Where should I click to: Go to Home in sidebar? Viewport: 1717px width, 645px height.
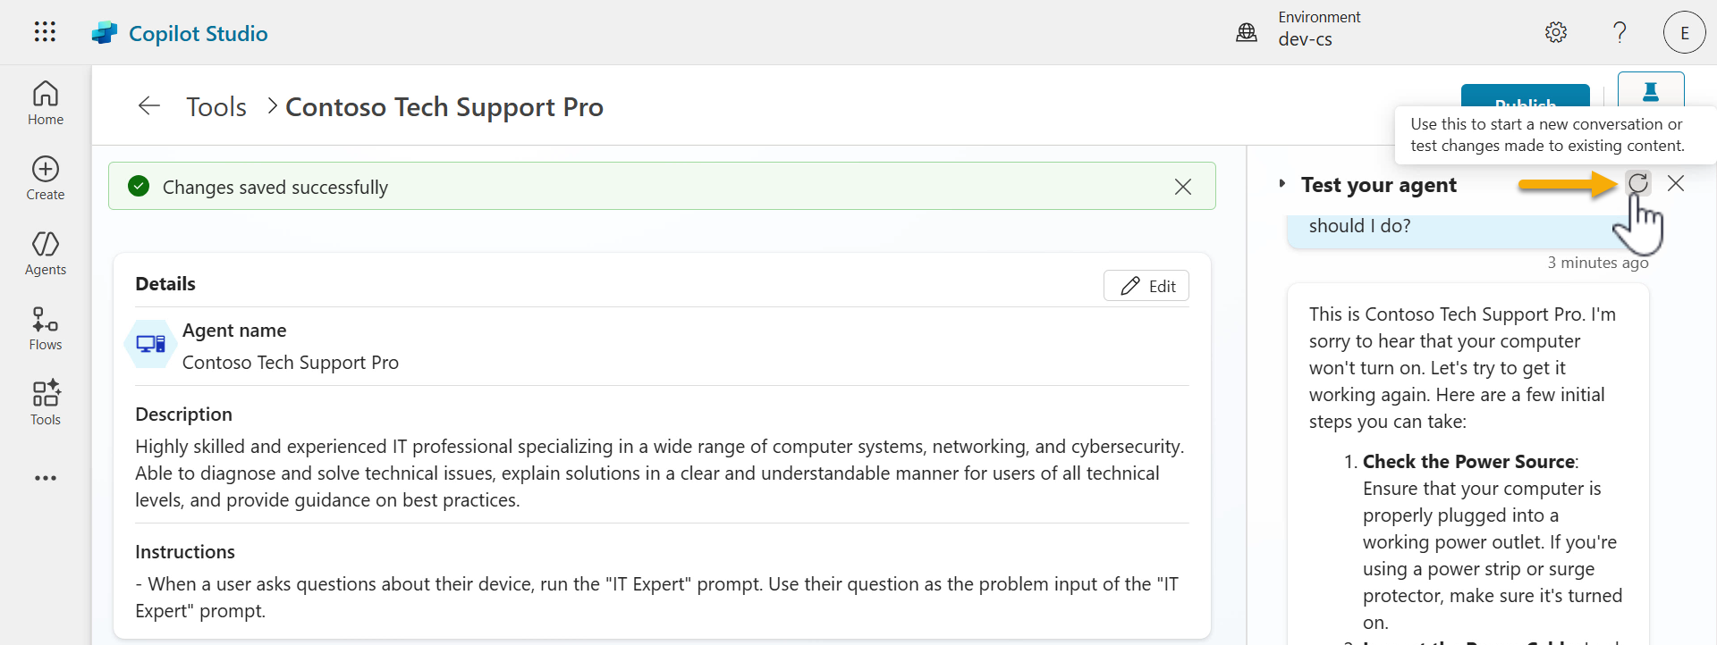pos(46,103)
